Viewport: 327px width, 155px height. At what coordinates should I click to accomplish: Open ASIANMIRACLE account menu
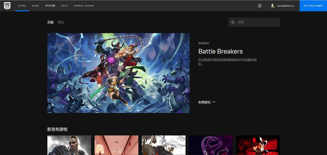click(286, 6)
